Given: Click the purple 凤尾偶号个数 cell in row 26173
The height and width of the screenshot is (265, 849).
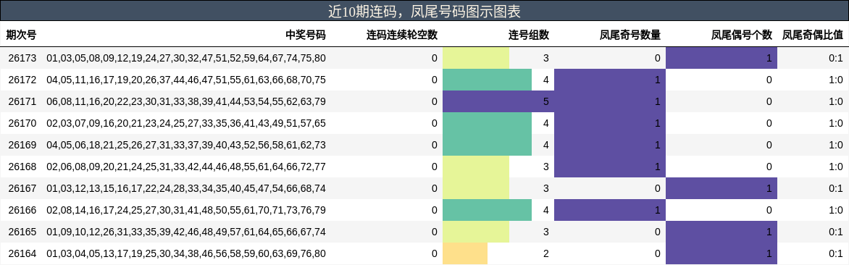Looking at the screenshot, I should click(722, 58).
